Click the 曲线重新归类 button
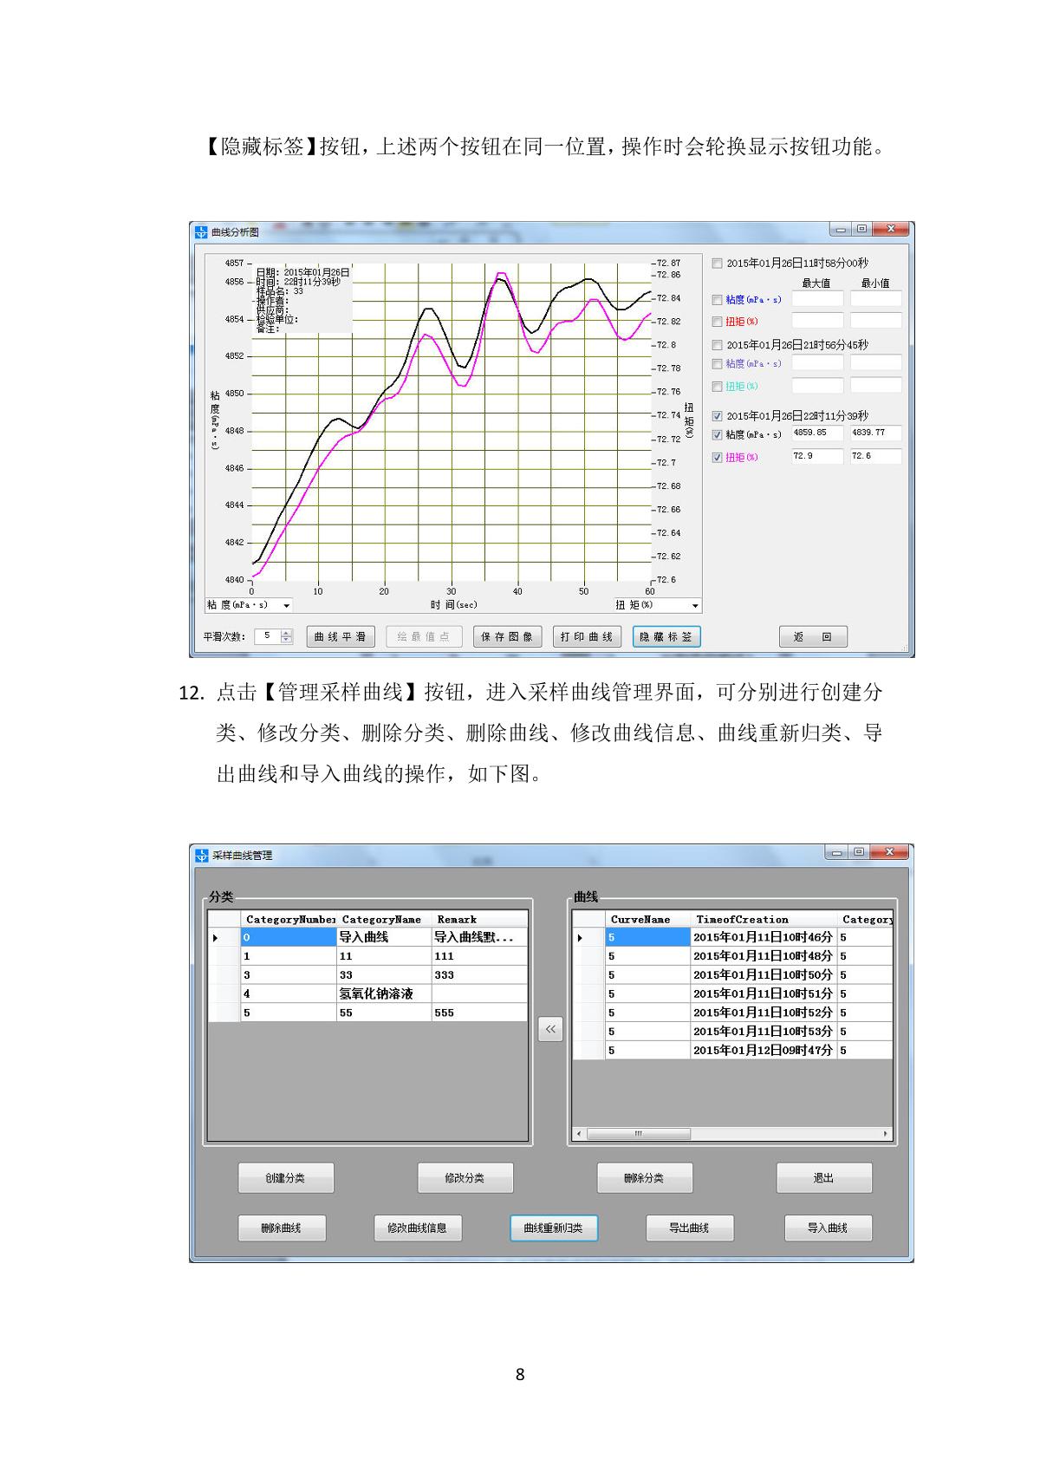 coord(554,1228)
